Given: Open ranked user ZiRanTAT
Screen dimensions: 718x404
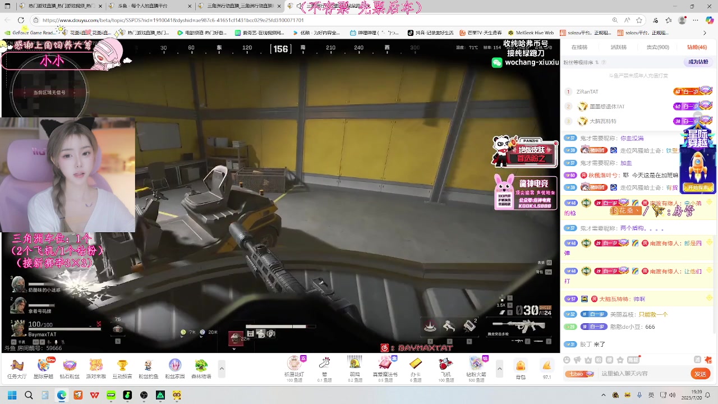Looking at the screenshot, I should pyautogui.click(x=587, y=91).
